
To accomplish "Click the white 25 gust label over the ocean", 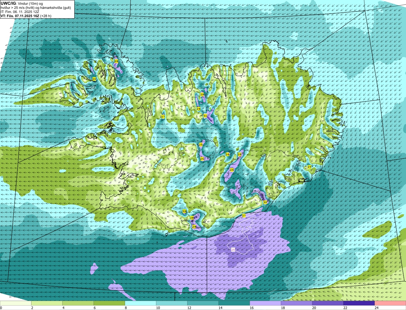I will (233, 250).
